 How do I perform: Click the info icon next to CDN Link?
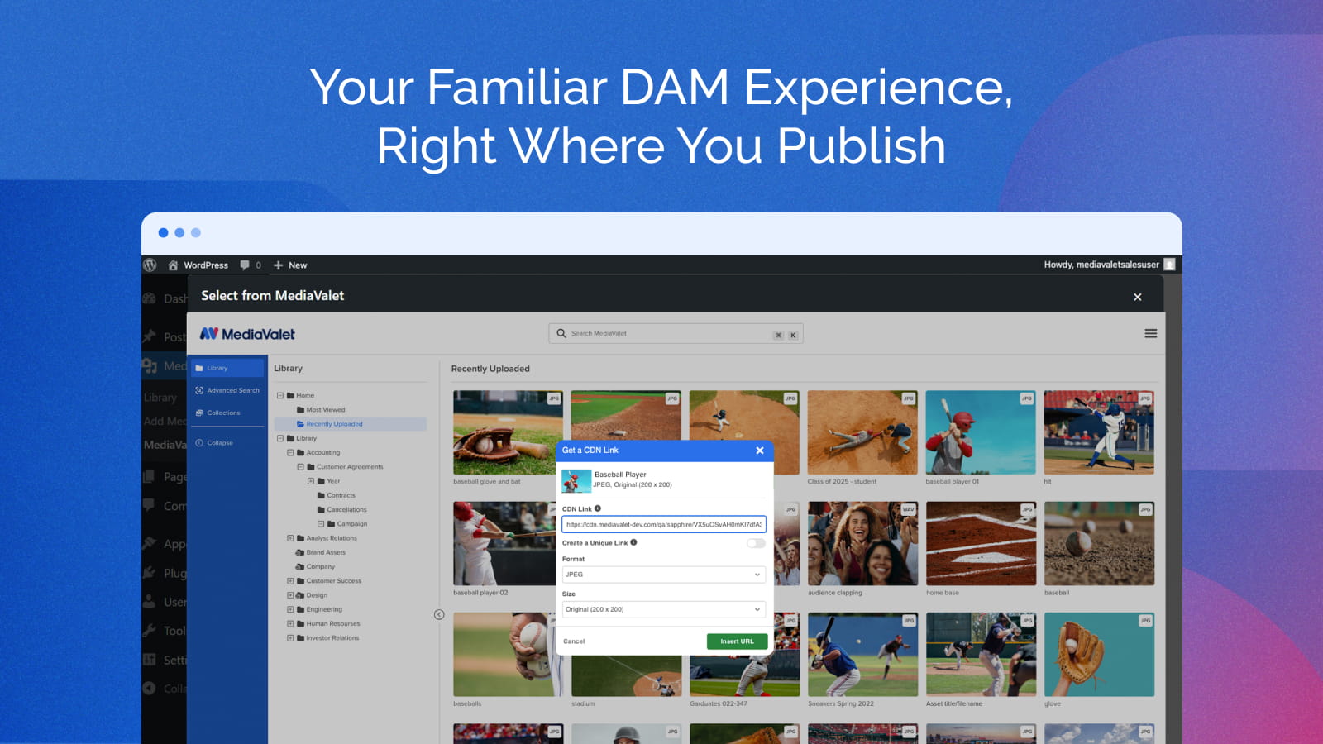[598, 508]
